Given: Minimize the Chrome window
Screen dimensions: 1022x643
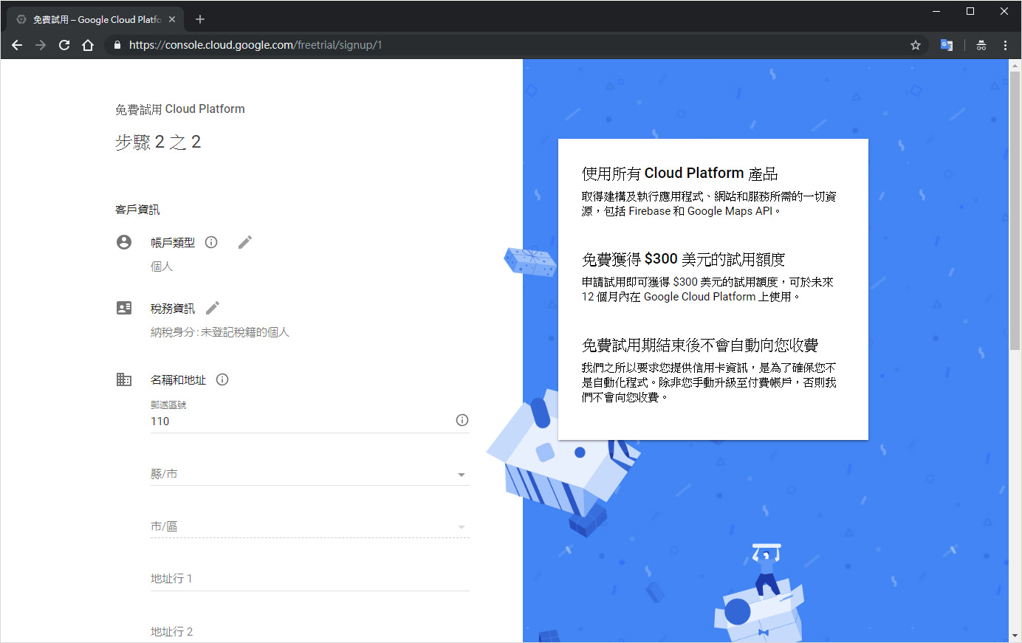Looking at the screenshot, I should click(x=936, y=11).
